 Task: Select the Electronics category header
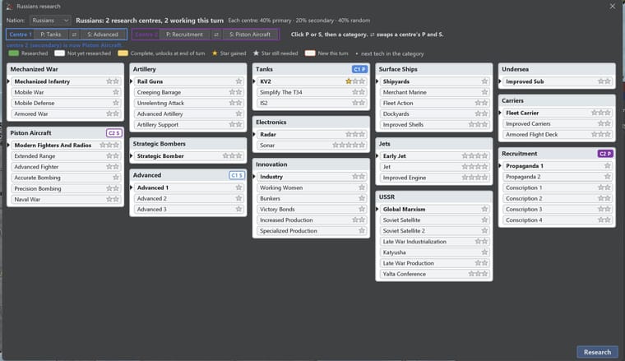311,123
